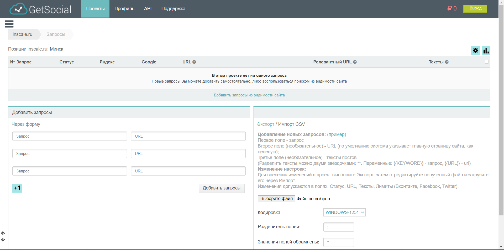Select the Запросы breadcrumb
Image resolution: width=504 pixels, height=250 pixels.
point(56,34)
